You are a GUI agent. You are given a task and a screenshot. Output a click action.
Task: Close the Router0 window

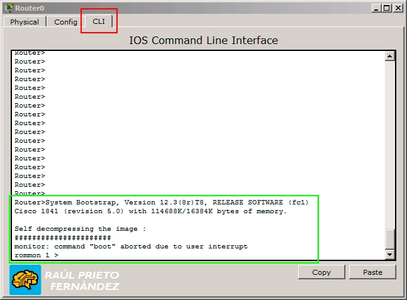click(x=398, y=8)
